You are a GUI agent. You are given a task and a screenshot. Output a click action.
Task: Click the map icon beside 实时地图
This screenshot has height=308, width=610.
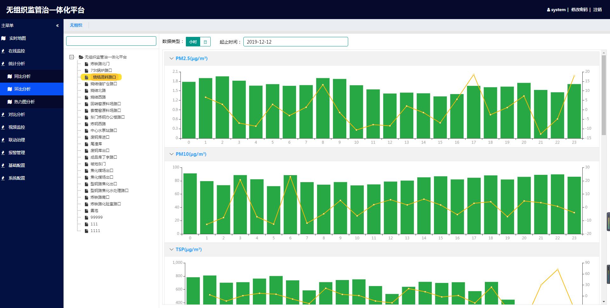tap(3, 38)
